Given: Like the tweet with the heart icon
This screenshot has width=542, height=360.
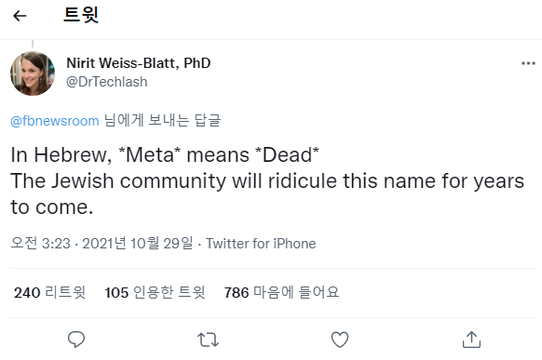Looking at the screenshot, I should [x=340, y=340].
